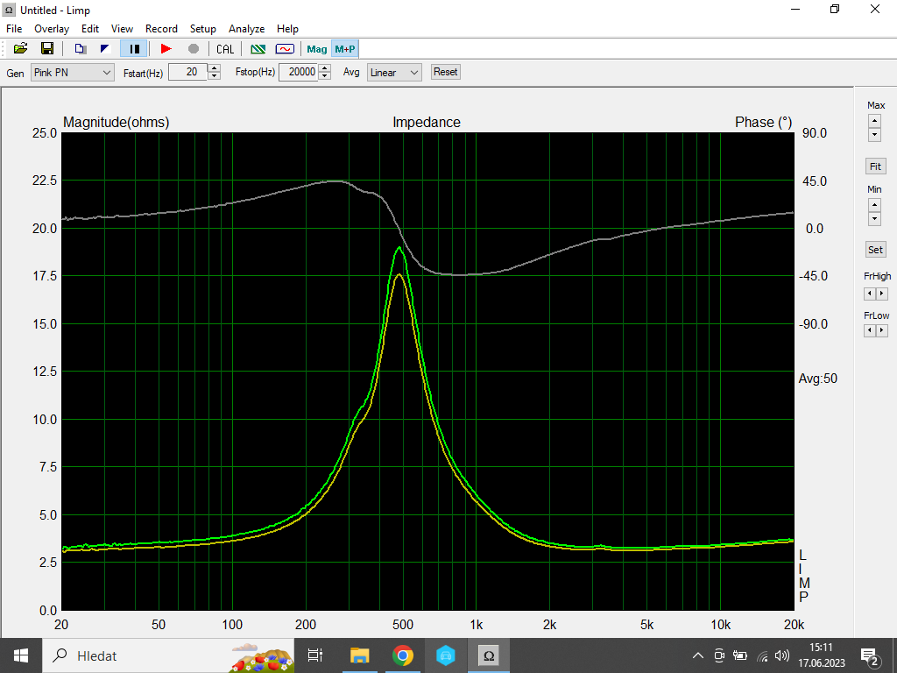Image resolution: width=897 pixels, height=673 pixels.
Task: Click the black and white color mode icon
Action: point(105,49)
